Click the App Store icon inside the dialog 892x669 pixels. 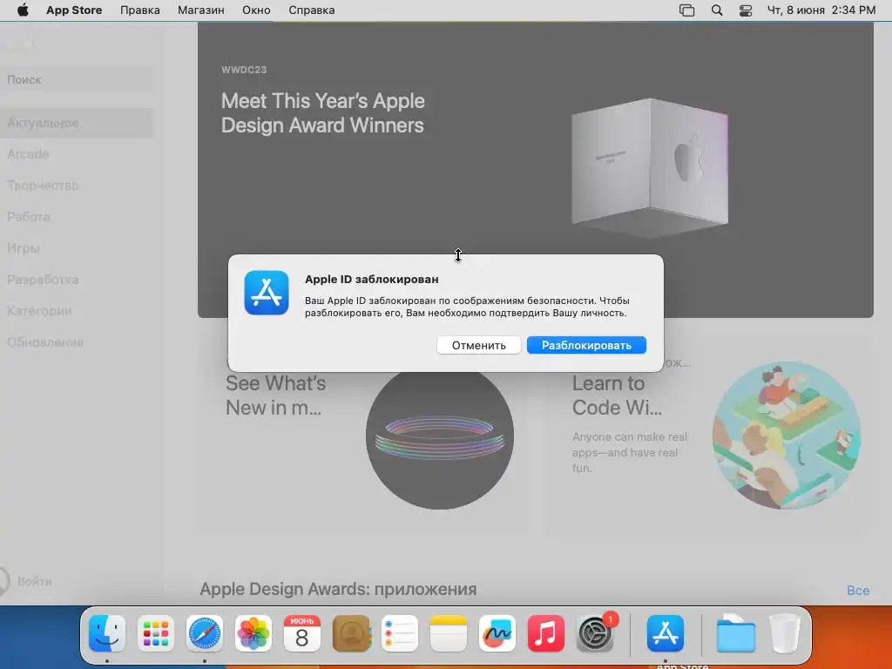(267, 293)
